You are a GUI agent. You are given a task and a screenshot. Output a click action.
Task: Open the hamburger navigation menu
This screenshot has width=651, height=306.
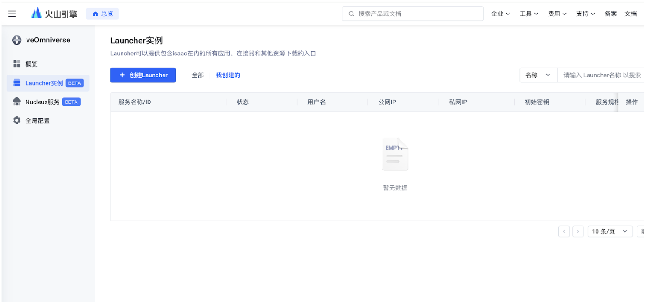pos(12,13)
